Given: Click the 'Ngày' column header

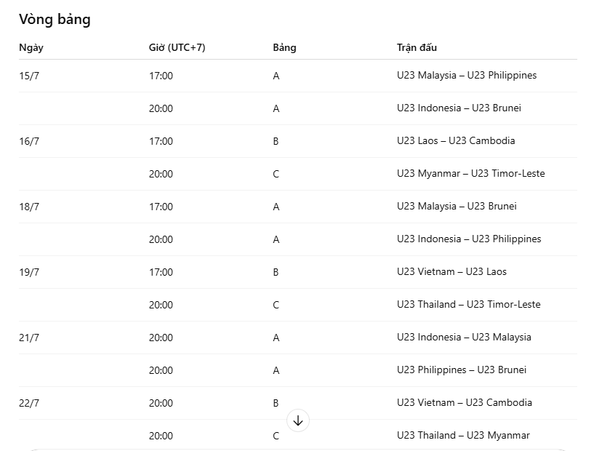Looking at the screenshot, I should click(31, 48).
